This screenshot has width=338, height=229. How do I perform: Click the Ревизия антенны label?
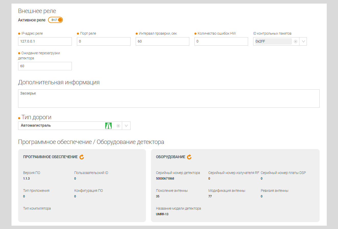275,191
